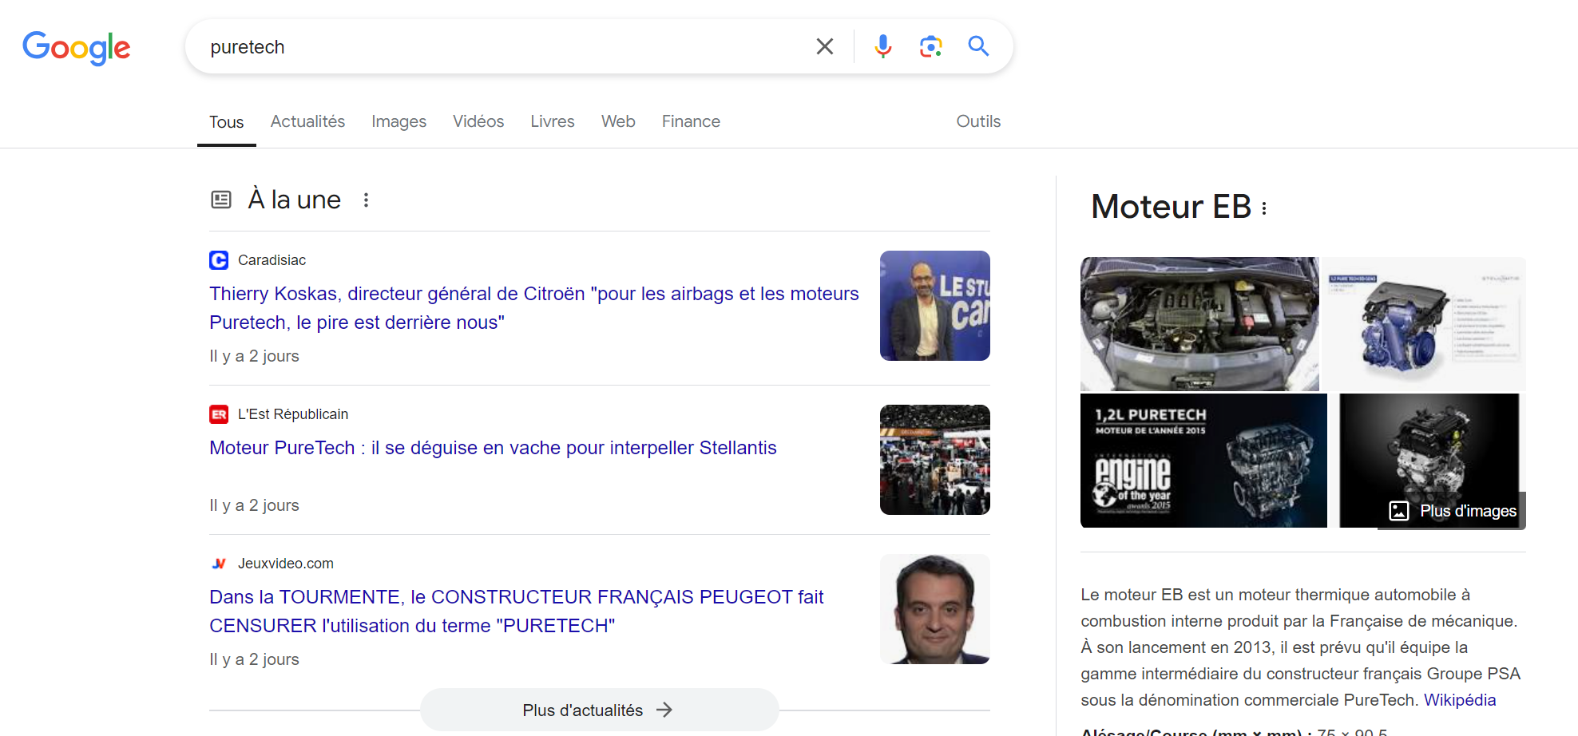Switch to the Actualités tab

tap(307, 121)
